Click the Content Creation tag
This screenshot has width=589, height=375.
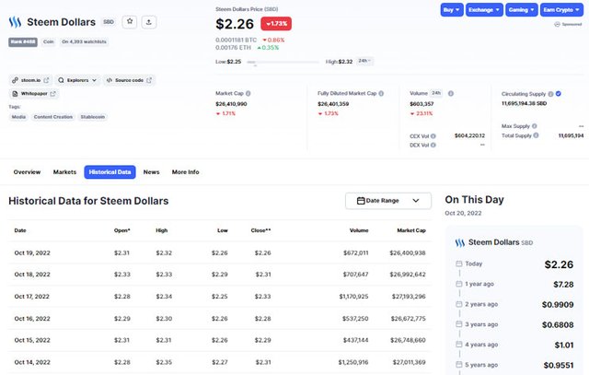[x=53, y=117]
